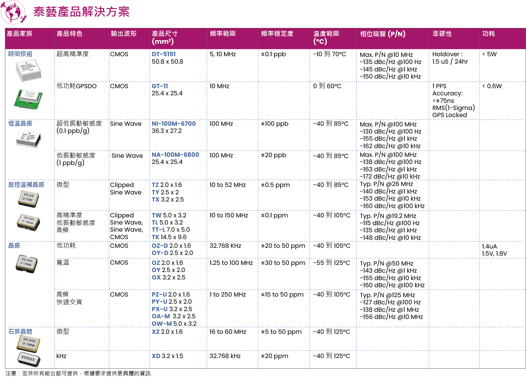
Task: Open the DT-5151 product link
Action: coord(164,54)
